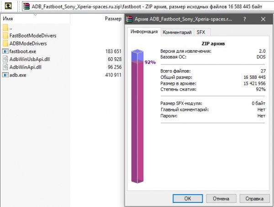Image resolution: width=274 pixels, height=207 pixels.
Task: Switch to the Информация tab
Action: coord(144,32)
